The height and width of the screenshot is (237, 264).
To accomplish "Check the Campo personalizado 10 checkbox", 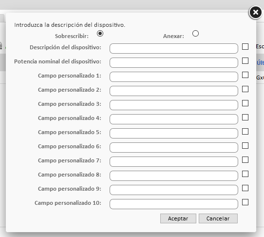I will click(245, 202).
